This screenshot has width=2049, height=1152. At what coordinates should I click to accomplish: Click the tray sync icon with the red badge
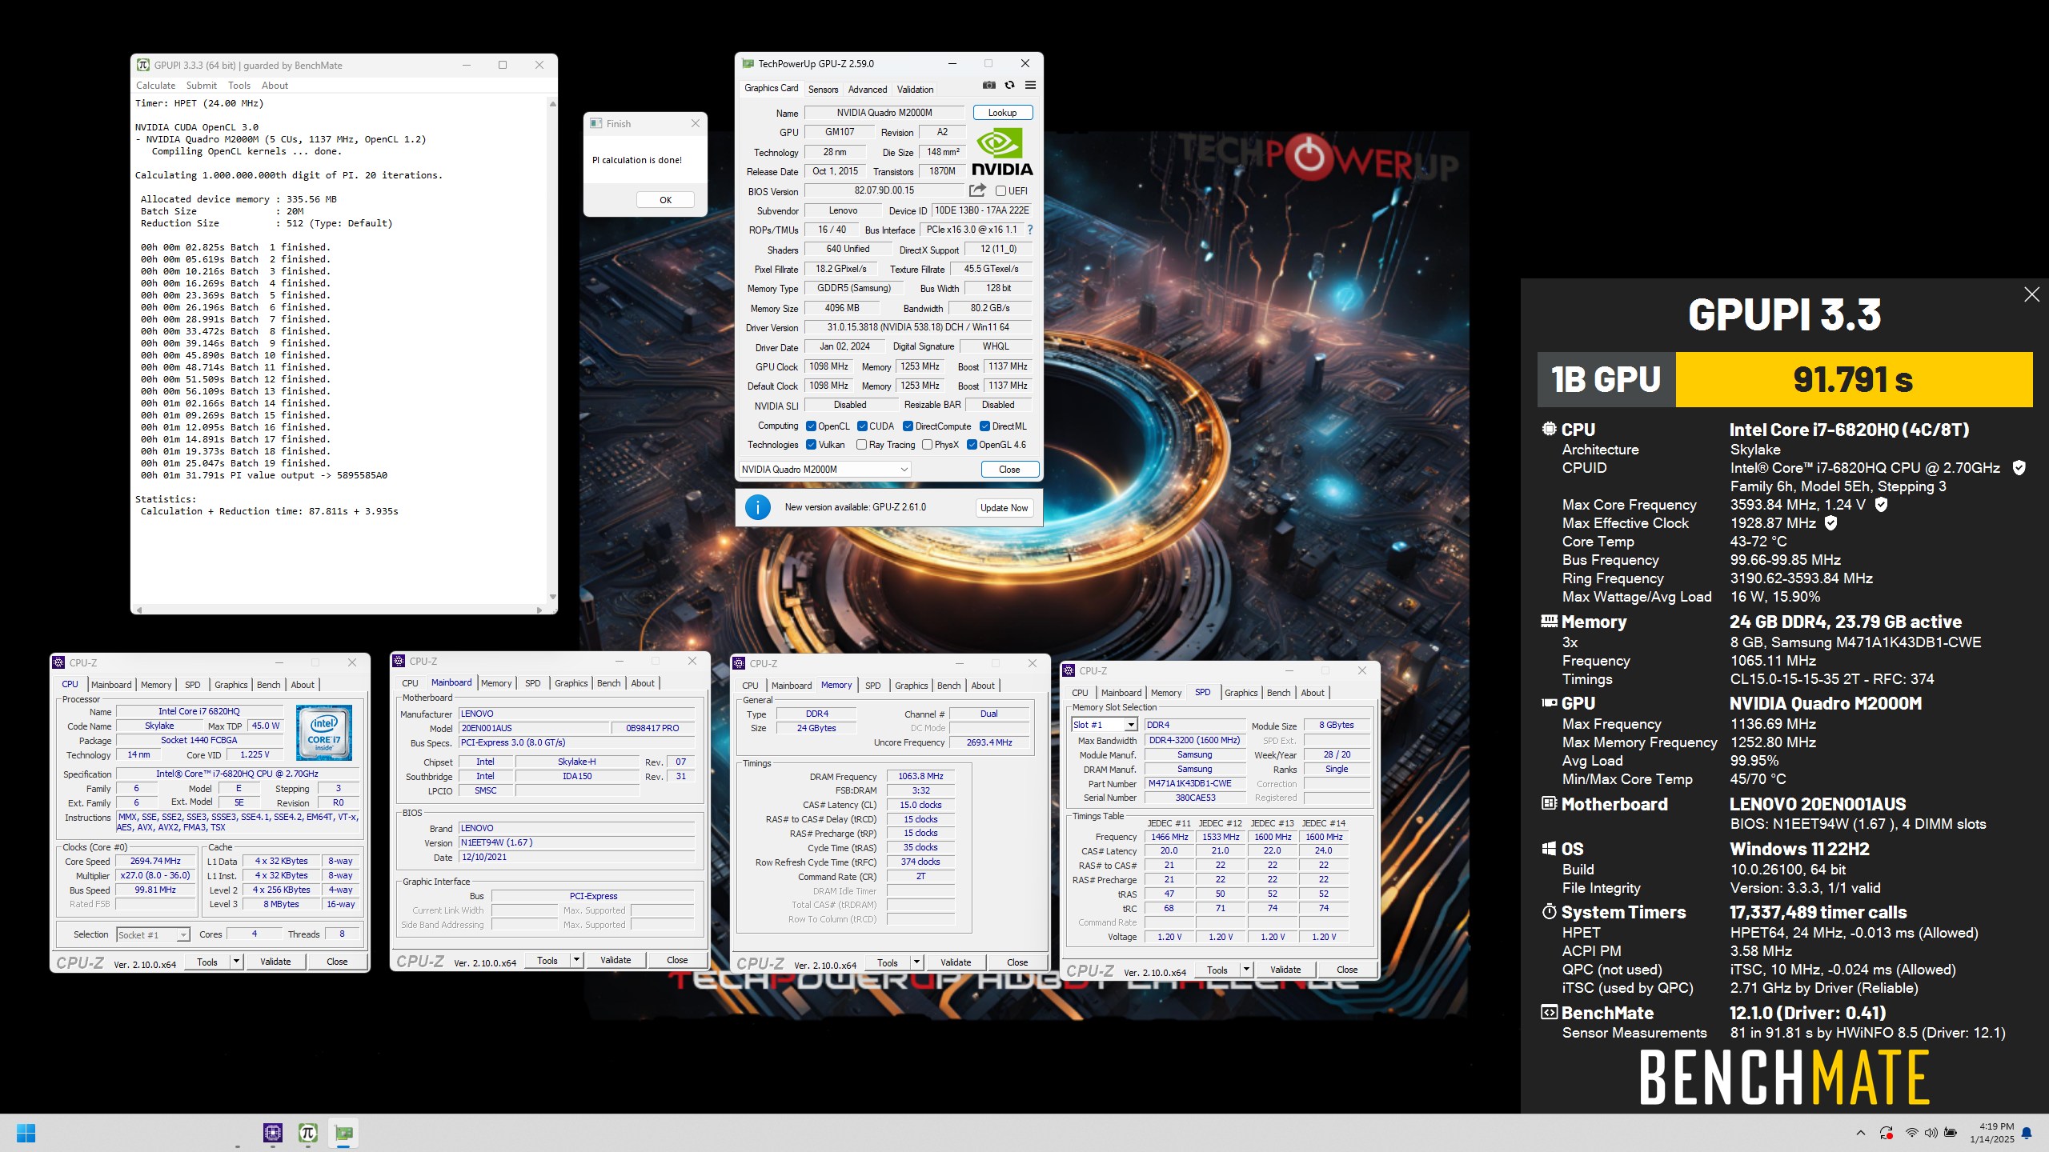tap(1887, 1133)
